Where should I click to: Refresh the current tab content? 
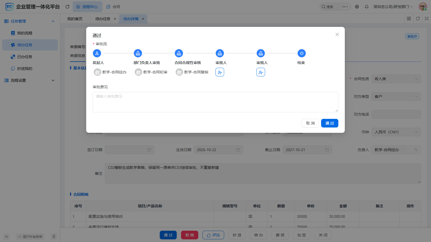pos(418,19)
